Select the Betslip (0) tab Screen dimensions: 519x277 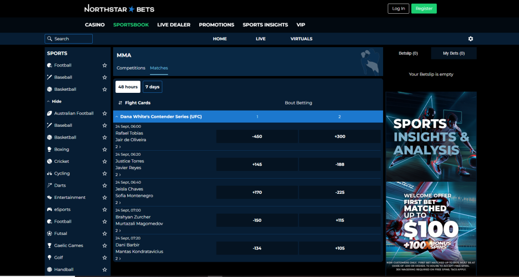(408, 53)
